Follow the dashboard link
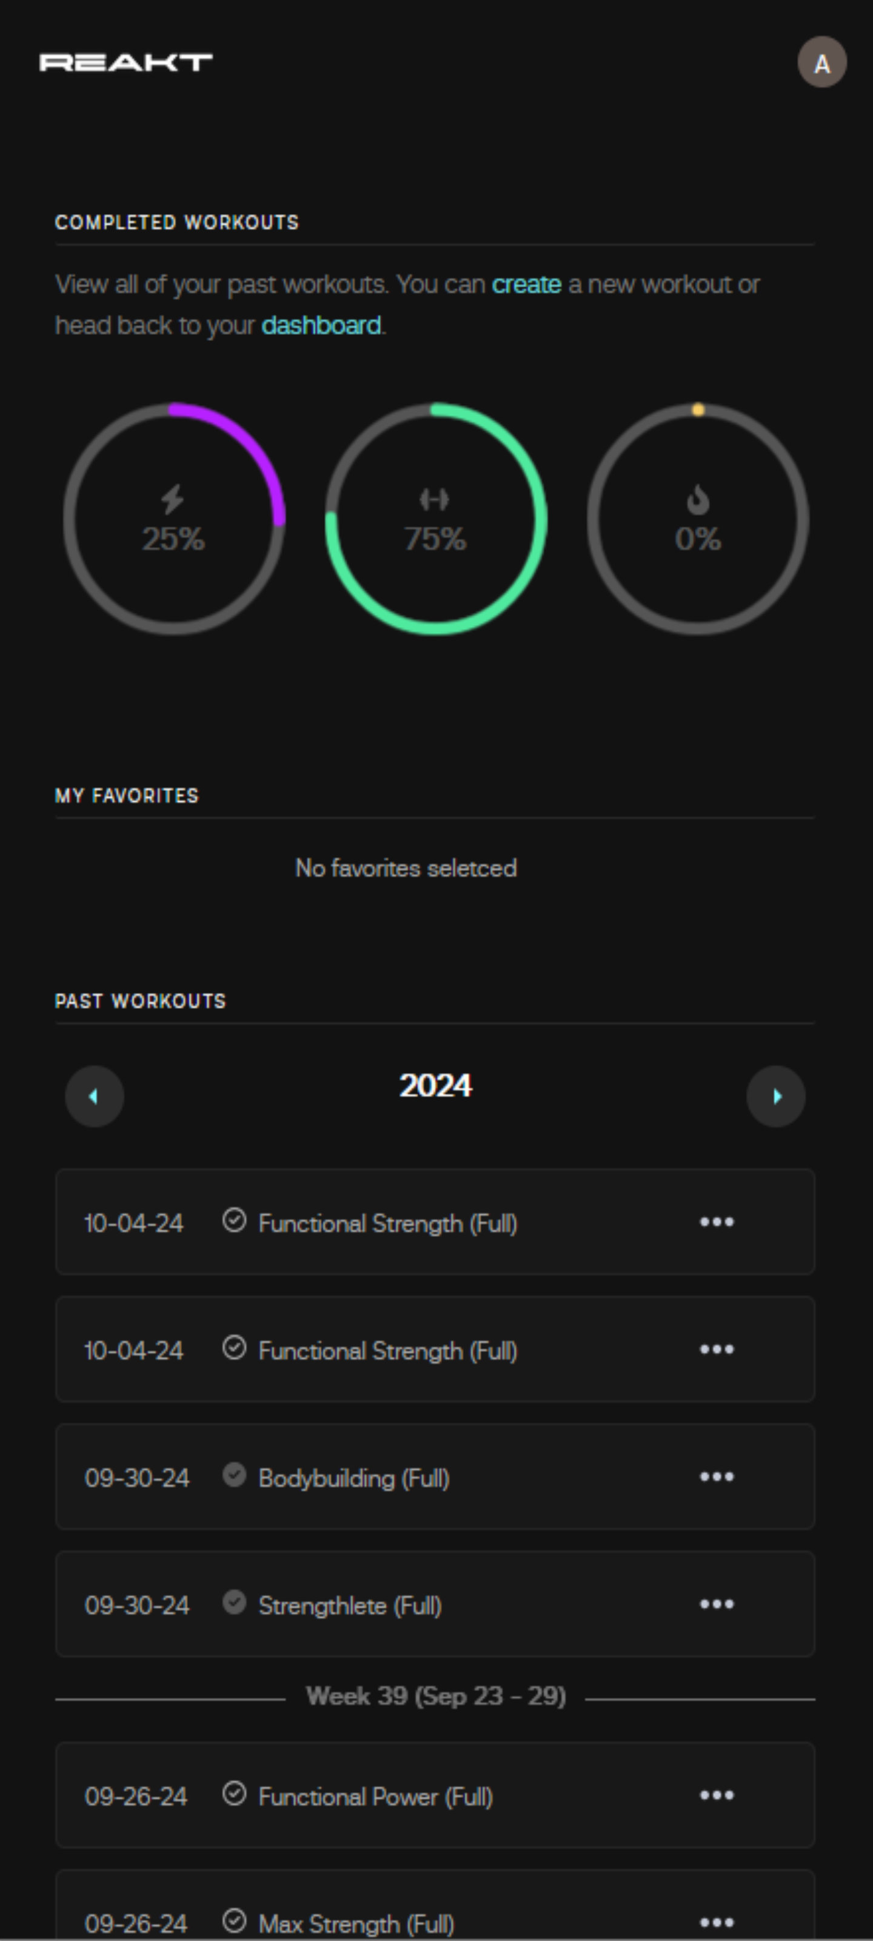Image resolution: width=873 pixels, height=1941 pixels. tap(321, 326)
